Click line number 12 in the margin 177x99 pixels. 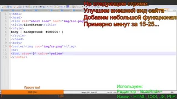pos(5,54)
